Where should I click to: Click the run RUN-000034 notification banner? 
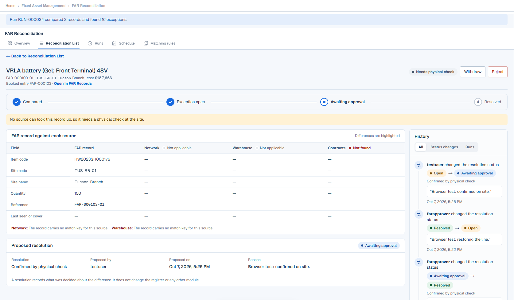pyautogui.click(x=257, y=20)
